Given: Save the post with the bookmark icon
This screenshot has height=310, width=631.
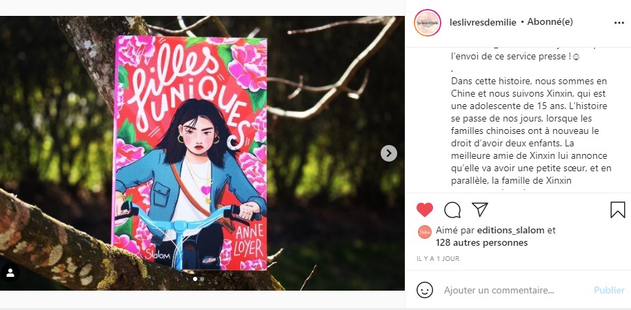Looking at the screenshot, I should [x=617, y=210].
